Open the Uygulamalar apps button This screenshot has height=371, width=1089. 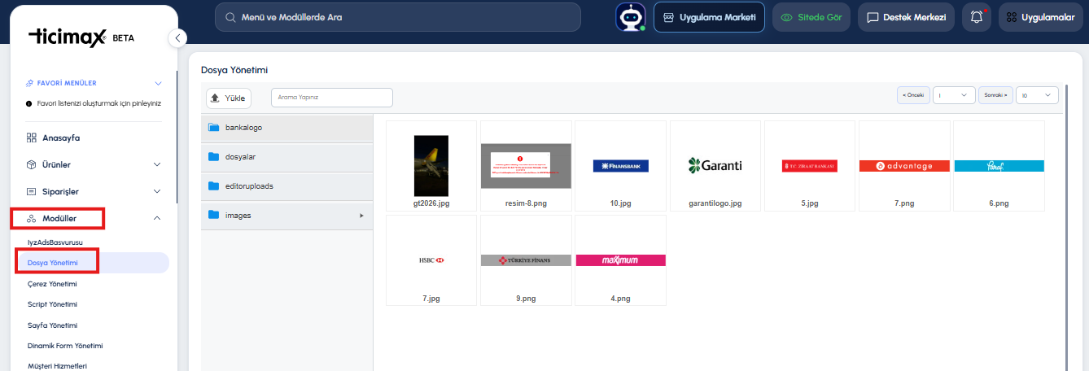1041,17
